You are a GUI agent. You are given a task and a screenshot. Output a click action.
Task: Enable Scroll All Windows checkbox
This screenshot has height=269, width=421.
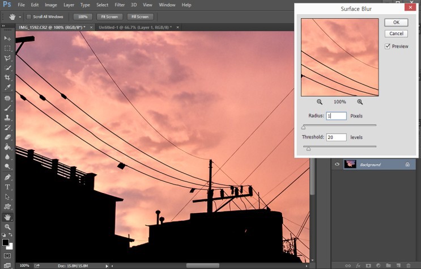pos(29,17)
